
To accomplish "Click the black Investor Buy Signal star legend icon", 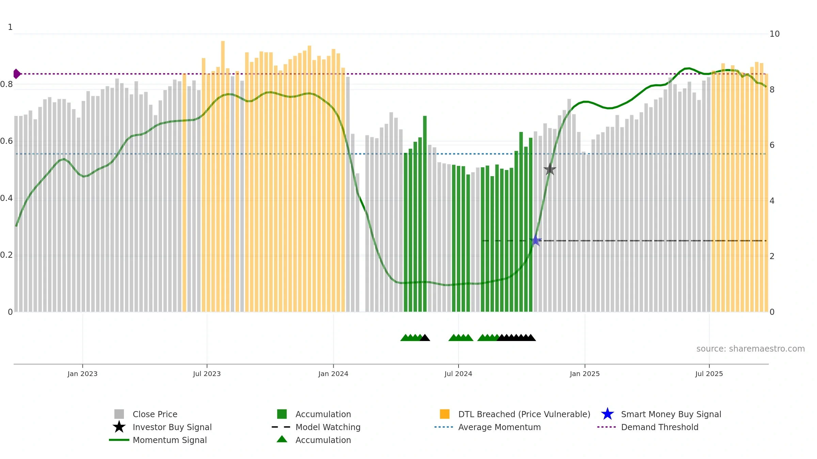I will point(119,427).
